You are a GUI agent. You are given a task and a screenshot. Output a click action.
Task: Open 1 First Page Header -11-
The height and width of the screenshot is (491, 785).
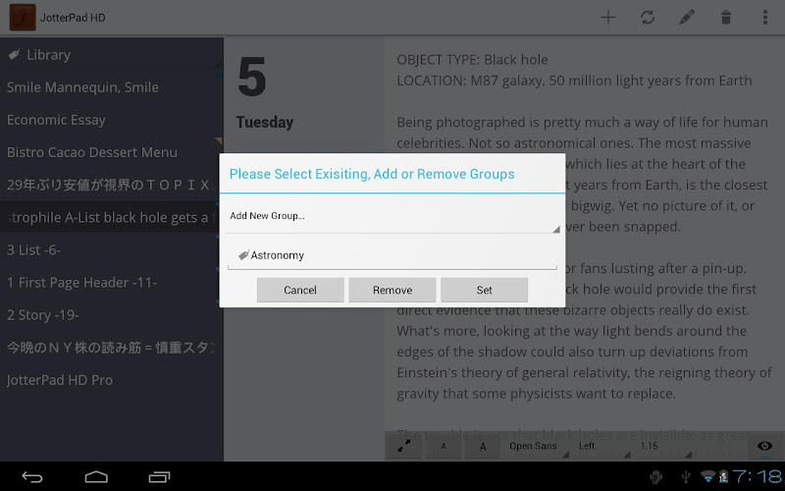tap(111, 283)
